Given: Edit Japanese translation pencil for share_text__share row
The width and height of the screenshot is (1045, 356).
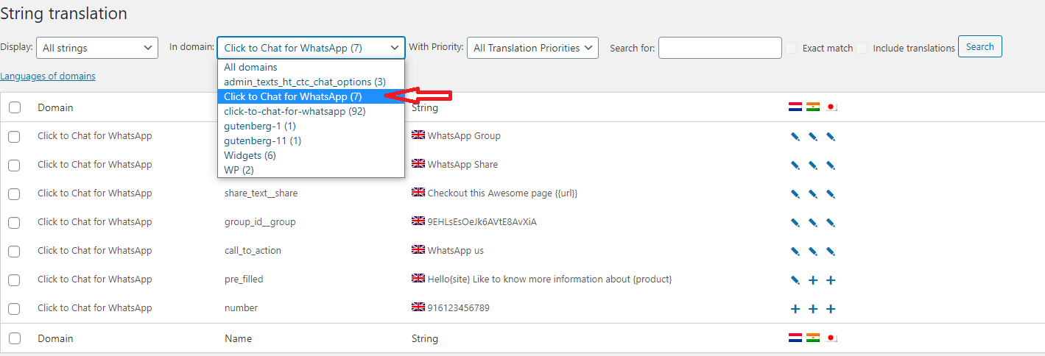Looking at the screenshot, I should coord(831,193).
